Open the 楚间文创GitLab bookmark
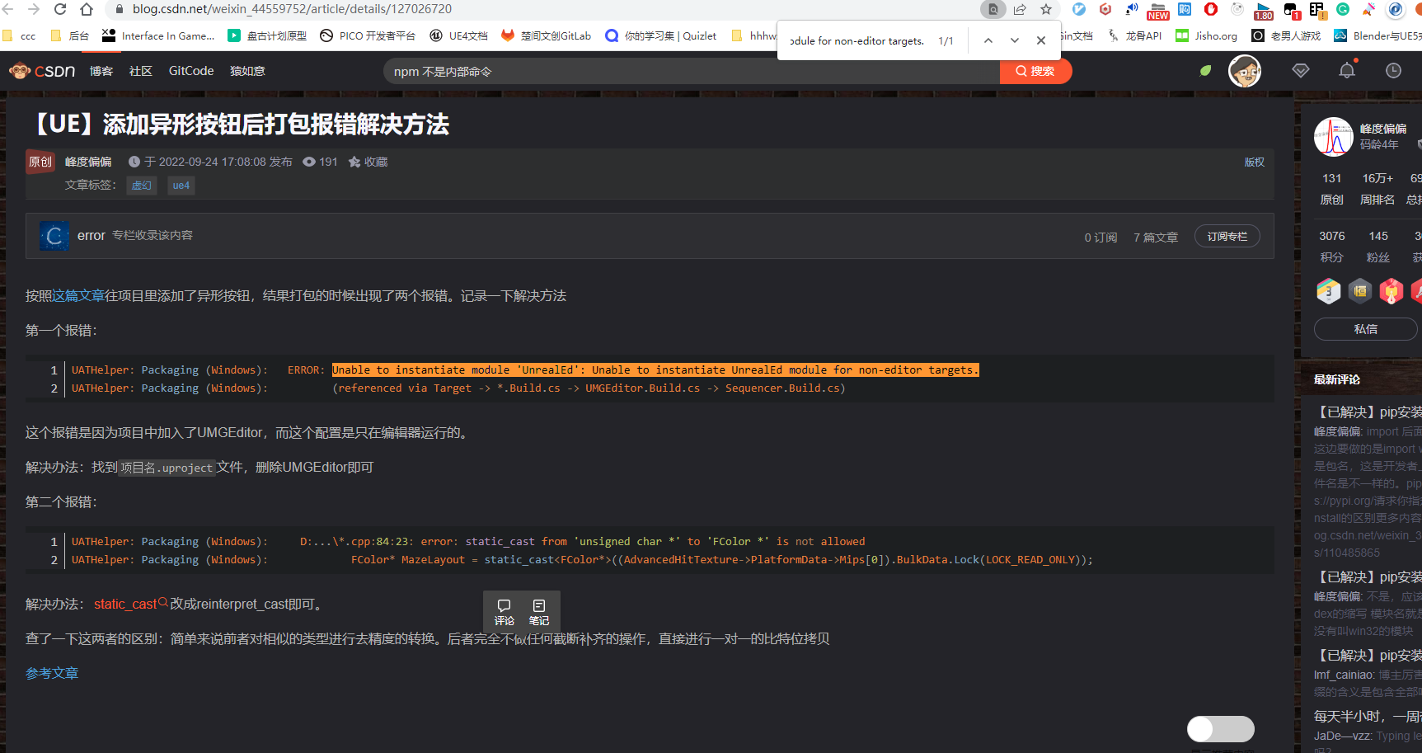The height and width of the screenshot is (753, 1422). (546, 35)
